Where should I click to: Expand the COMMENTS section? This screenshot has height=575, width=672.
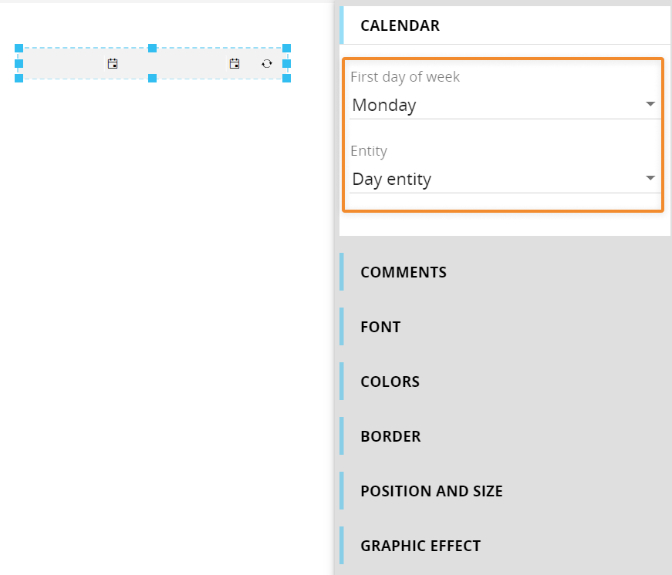505,272
